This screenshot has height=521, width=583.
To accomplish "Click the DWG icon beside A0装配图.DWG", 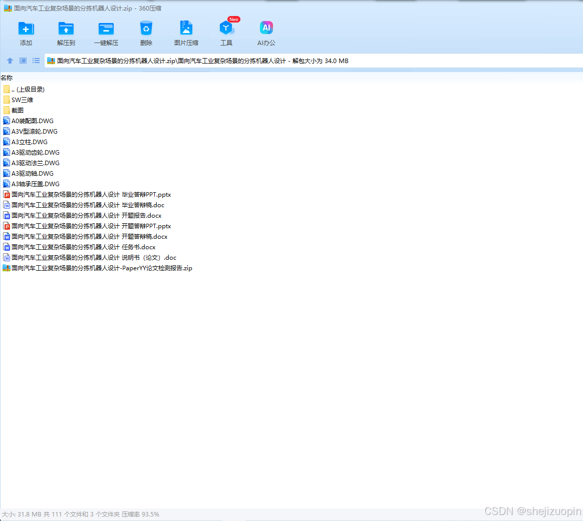I will coord(7,121).
